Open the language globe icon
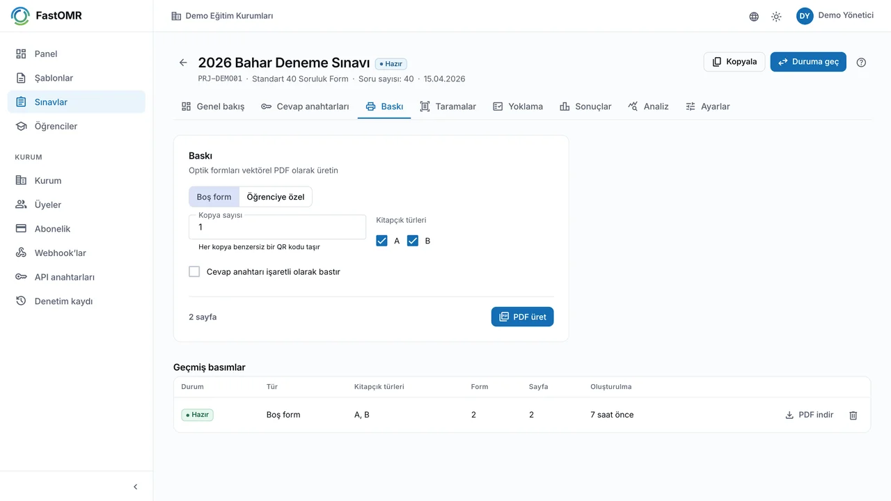Screen dimensions: 891x501 click(754, 17)
